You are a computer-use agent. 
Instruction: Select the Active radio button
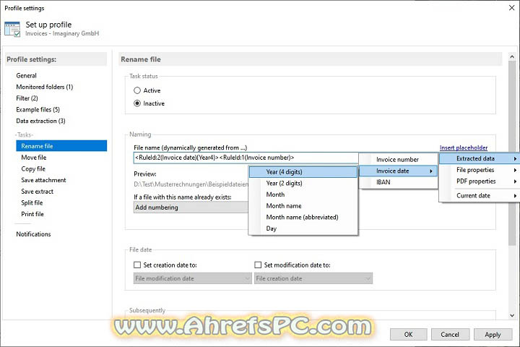137,90
